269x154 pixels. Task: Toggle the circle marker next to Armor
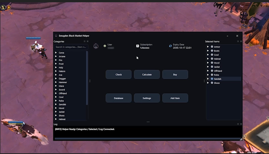(212, 47)
